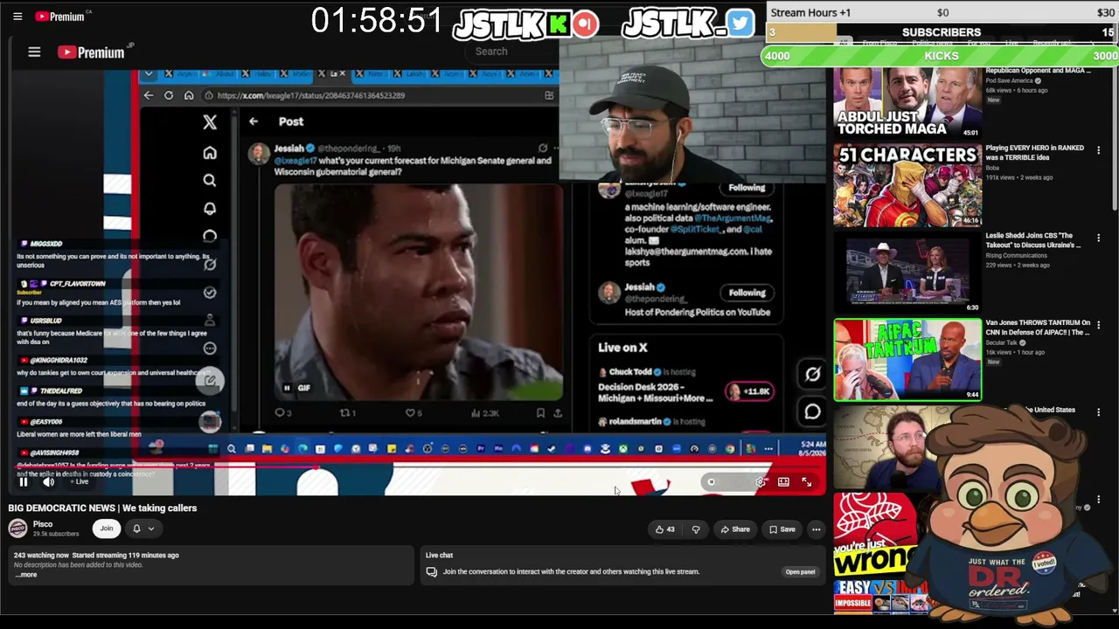Image resolution: width=1119 pixels, height=629 pixels.
Task: Open Leslie Shedd CBS Takeout video thumbnail
Action: pyautogui.click(x=907, y=273)
